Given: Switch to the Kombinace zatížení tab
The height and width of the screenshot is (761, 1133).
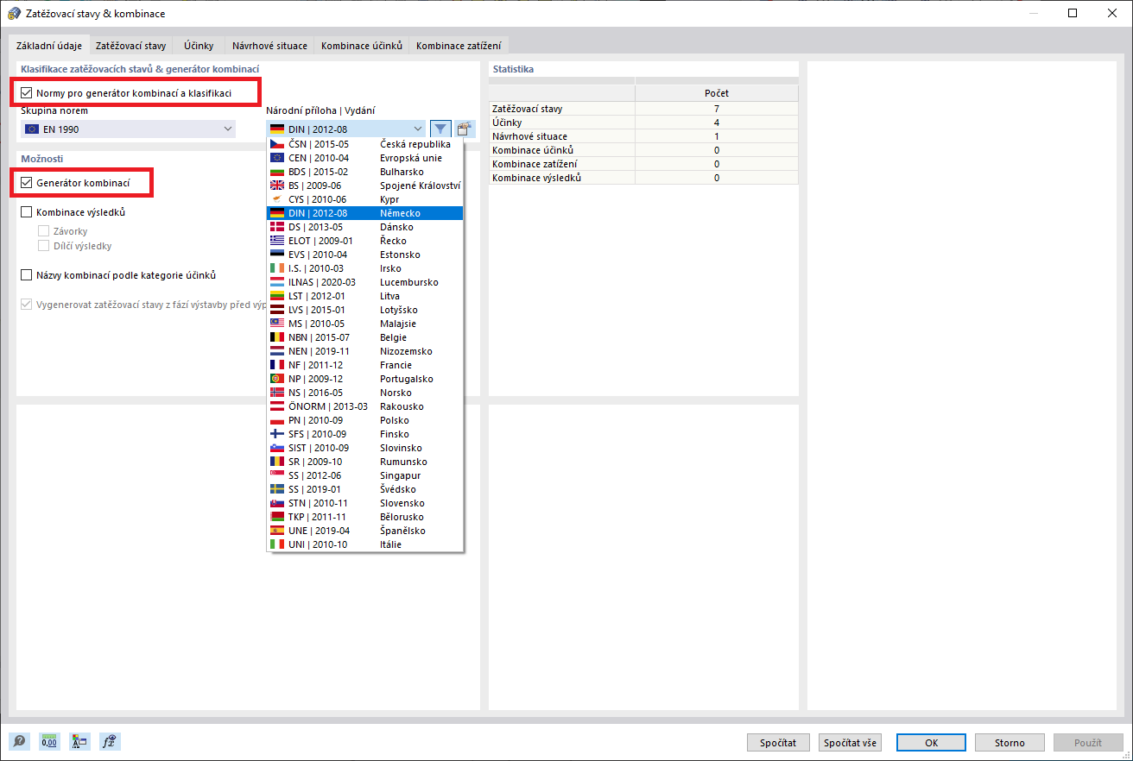Looking at the screenshot, I should point(458,46).
